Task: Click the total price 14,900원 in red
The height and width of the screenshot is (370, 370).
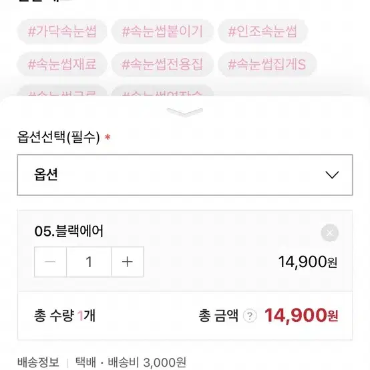Action: pos(301,315)
